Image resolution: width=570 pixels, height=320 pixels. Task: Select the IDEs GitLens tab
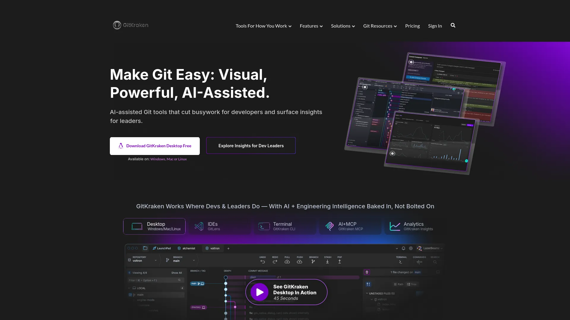pos(220,226)
